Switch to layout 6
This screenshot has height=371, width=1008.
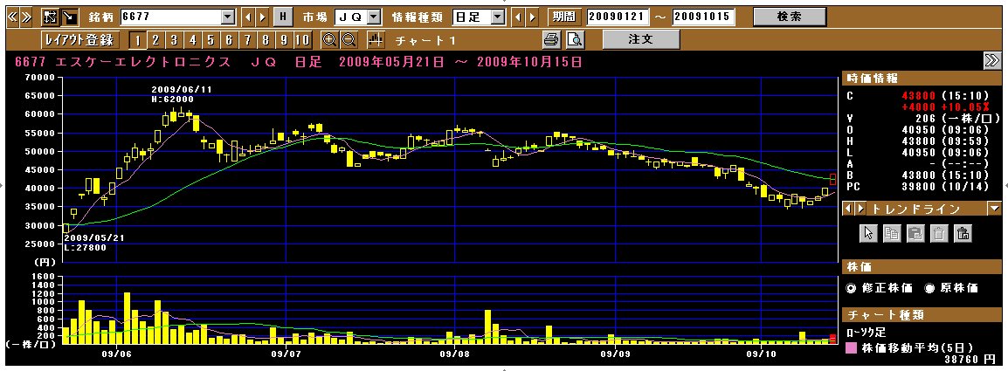tap(229, 40)
